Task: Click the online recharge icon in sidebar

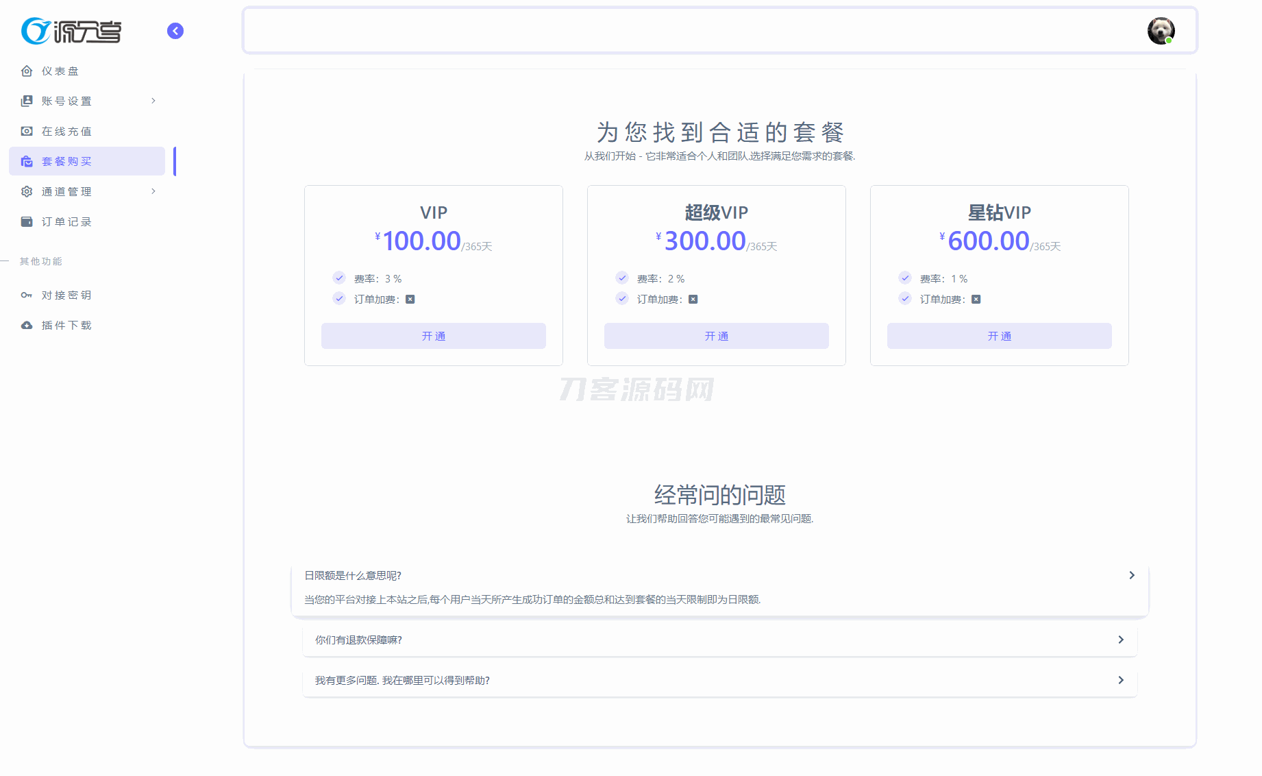Action: click(x=27, y=132)
